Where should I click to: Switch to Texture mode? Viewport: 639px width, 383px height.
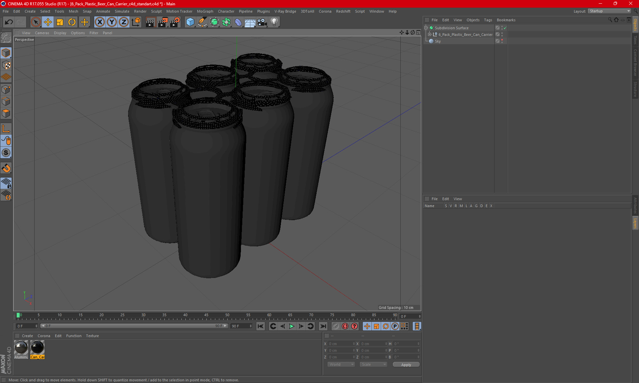[x=6, y=65]
